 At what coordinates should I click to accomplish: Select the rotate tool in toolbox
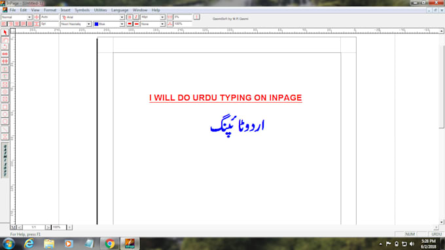5,47
